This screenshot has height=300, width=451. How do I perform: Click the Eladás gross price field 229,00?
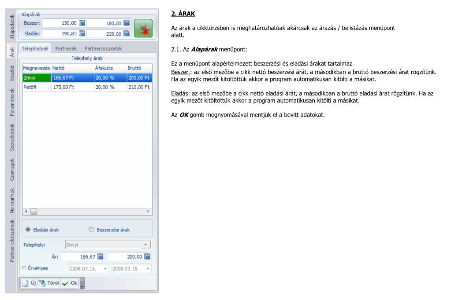point(104,33)
